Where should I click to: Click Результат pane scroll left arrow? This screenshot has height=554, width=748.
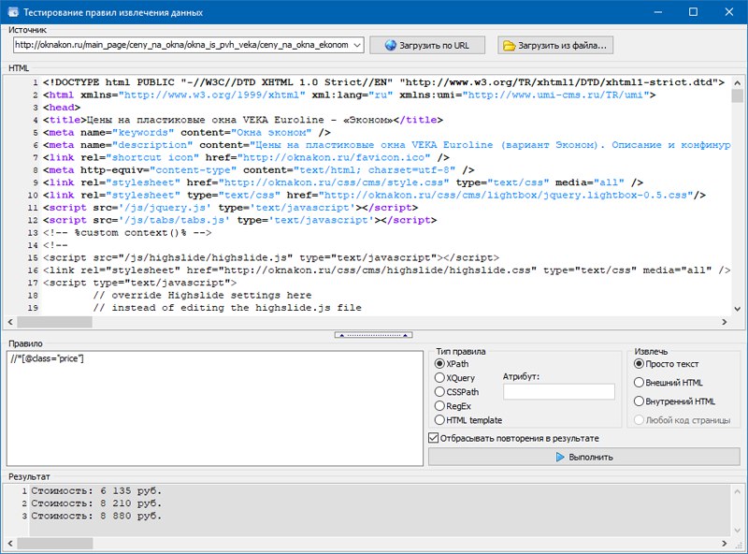[10, 544]
